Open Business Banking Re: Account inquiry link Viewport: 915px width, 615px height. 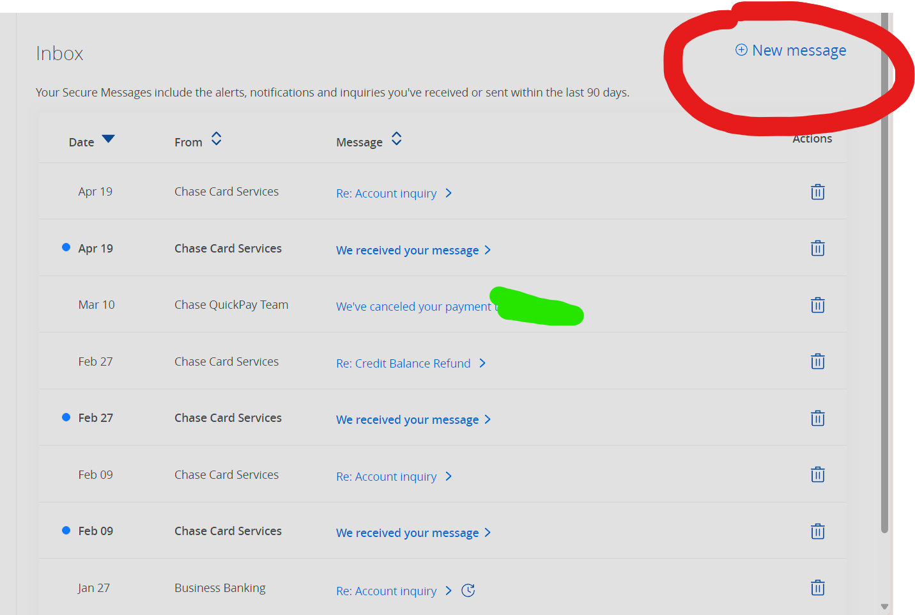click(387, 591)
